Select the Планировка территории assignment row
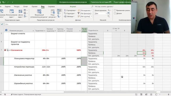The width and height of the screenshot is (171, 96). [24, 58]
